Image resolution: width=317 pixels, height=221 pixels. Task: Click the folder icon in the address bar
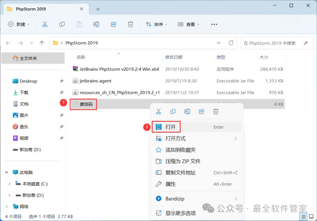[55, 43]
